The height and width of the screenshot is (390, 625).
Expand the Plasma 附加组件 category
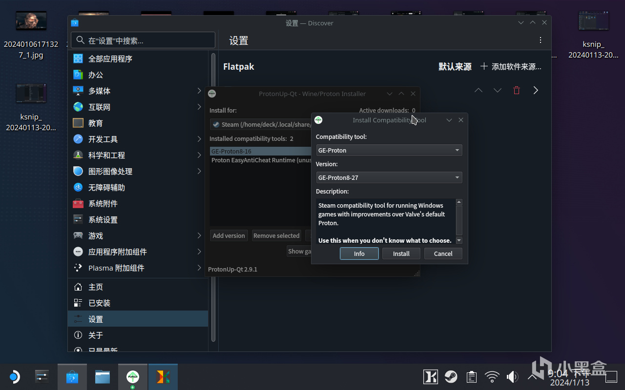pos(199,268)
